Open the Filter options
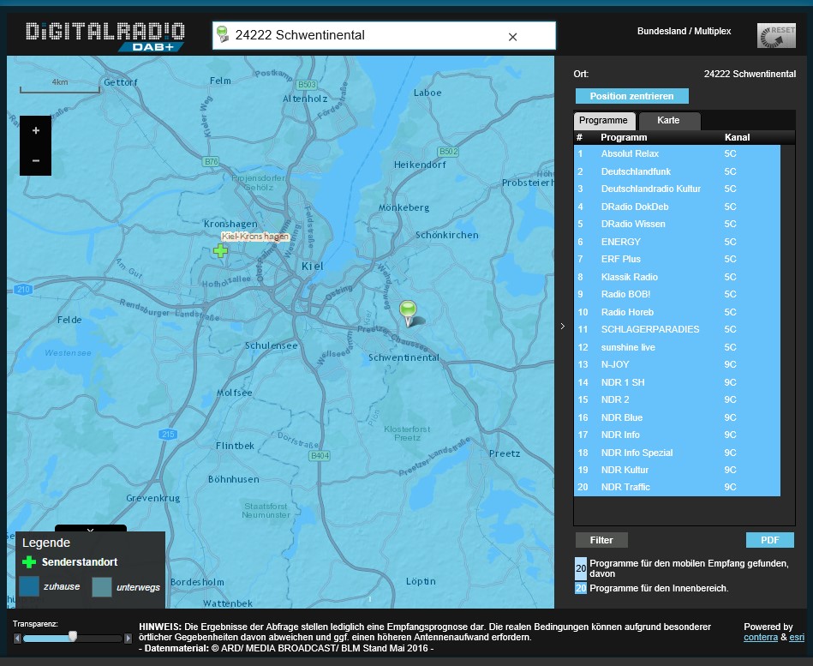 [x=601, y=540]
